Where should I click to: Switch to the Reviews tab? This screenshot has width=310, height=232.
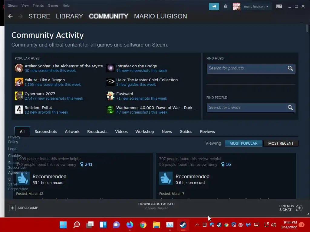click(x=207, y=132)
